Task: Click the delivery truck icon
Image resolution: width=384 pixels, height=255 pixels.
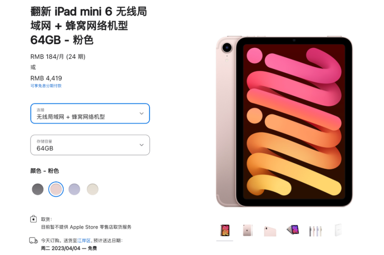Action: click(x=33, y=240)
